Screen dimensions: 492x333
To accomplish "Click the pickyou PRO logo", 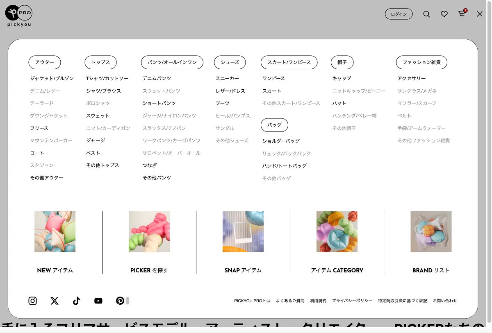I will pos(19,16).
